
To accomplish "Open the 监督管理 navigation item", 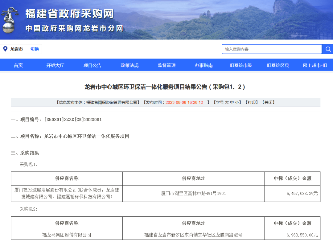I will click(x=167, y=65).
